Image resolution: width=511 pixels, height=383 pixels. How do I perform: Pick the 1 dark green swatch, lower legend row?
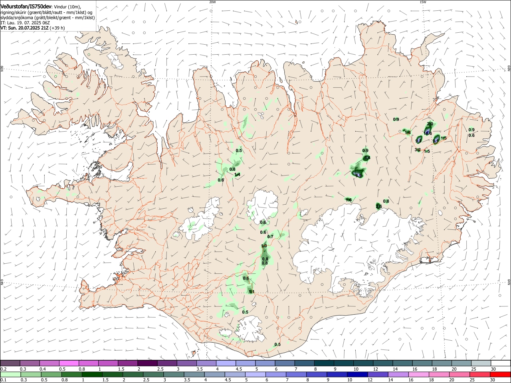tap(92, 374)
